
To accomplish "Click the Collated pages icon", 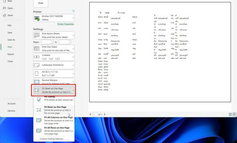I will [37, 57].
